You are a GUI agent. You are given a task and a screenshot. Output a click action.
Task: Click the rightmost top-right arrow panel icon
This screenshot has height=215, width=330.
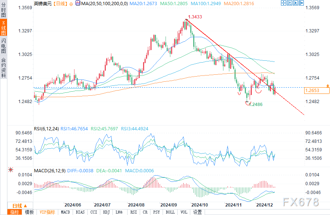click(x=301, y=3)
